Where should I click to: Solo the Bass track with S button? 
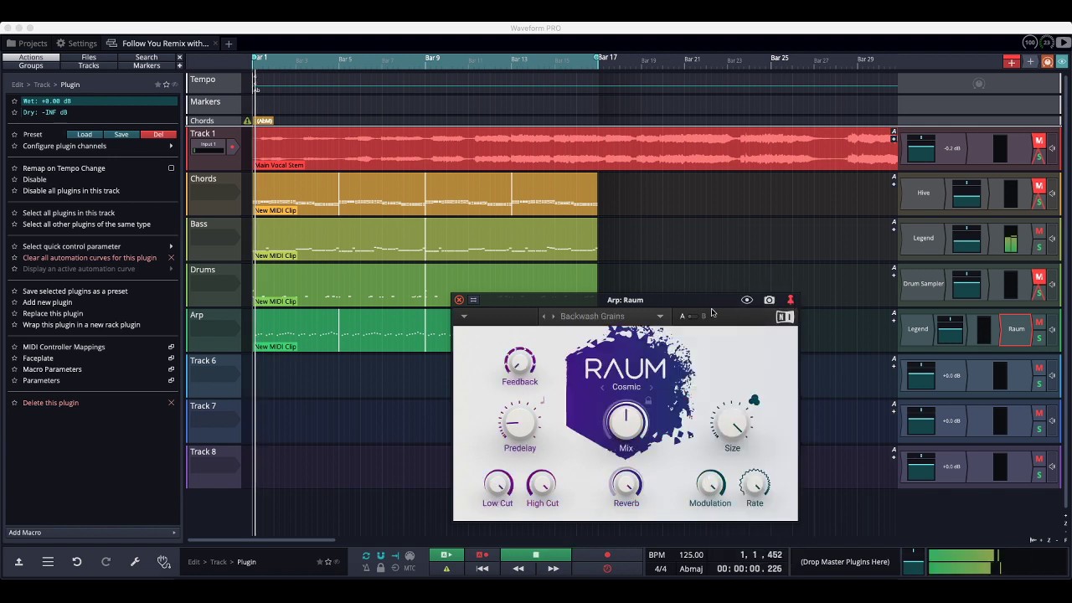pyautogui.click(x=1039, y=247)
